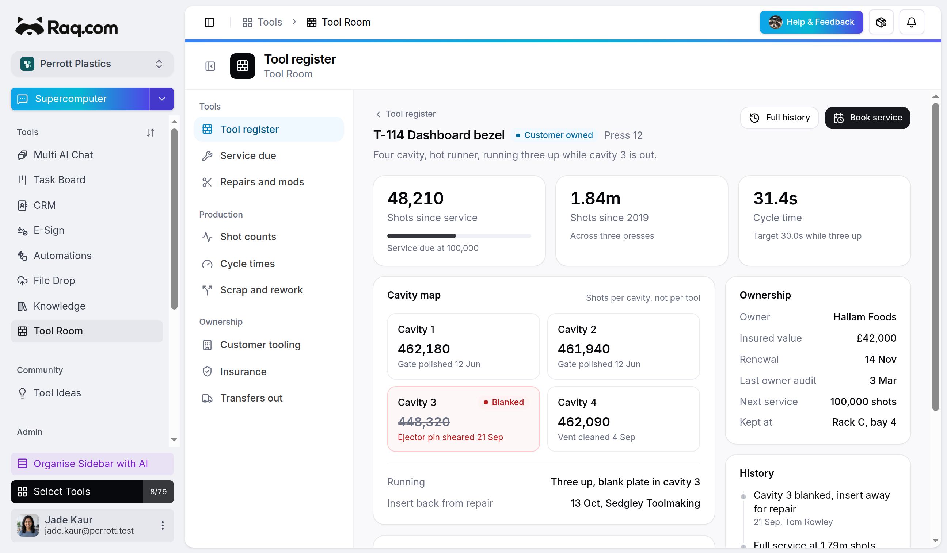Open the package search icon in header
Screen dimensions: 947x553
click(x=881, y=22)
